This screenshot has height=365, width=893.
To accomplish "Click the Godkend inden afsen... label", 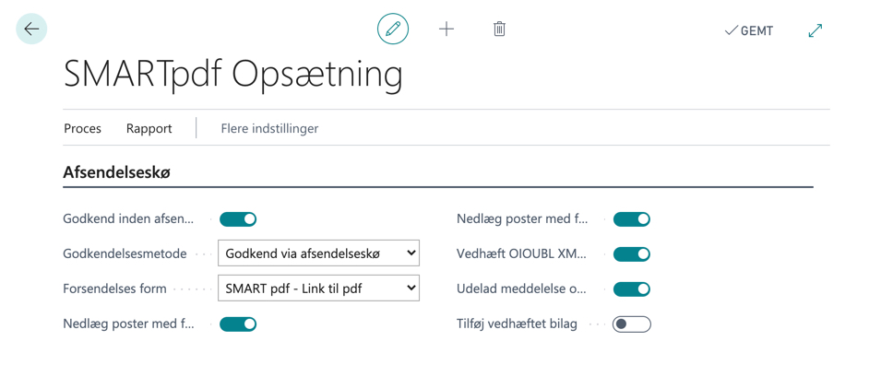I will click(129, 218).
